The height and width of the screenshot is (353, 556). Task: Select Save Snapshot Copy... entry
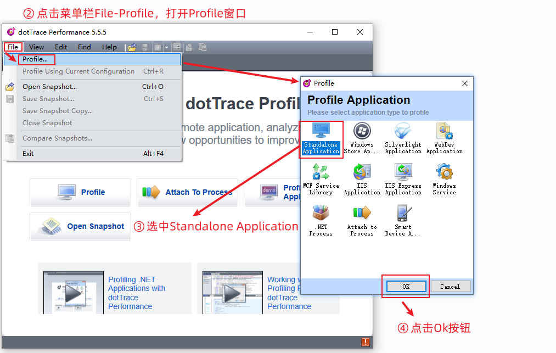[92, 111]
